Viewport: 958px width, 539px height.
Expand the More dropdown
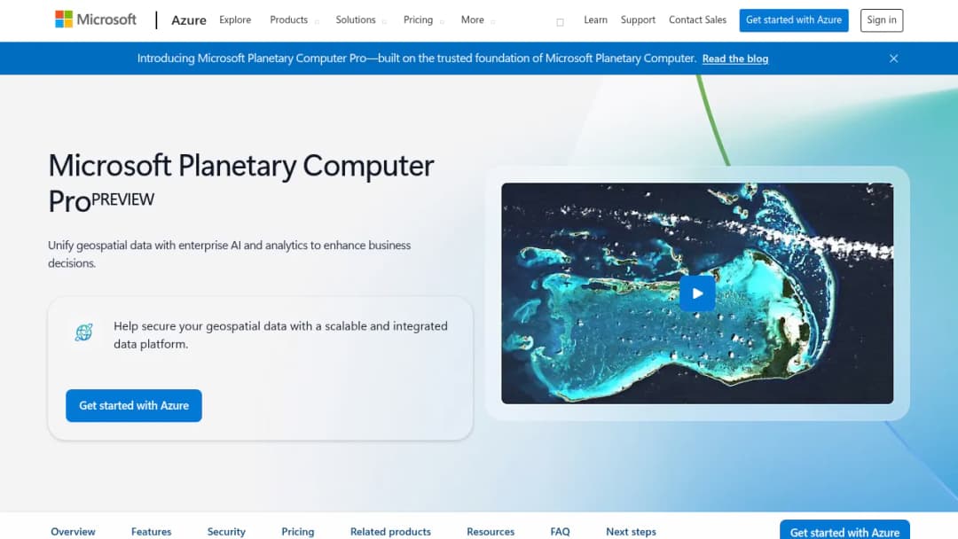click(x=478, y=20)
